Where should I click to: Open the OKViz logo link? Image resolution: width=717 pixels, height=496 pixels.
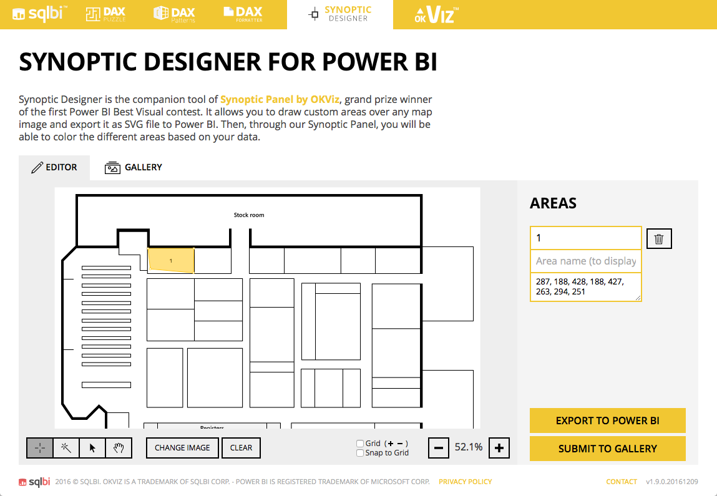coord(436,14)
